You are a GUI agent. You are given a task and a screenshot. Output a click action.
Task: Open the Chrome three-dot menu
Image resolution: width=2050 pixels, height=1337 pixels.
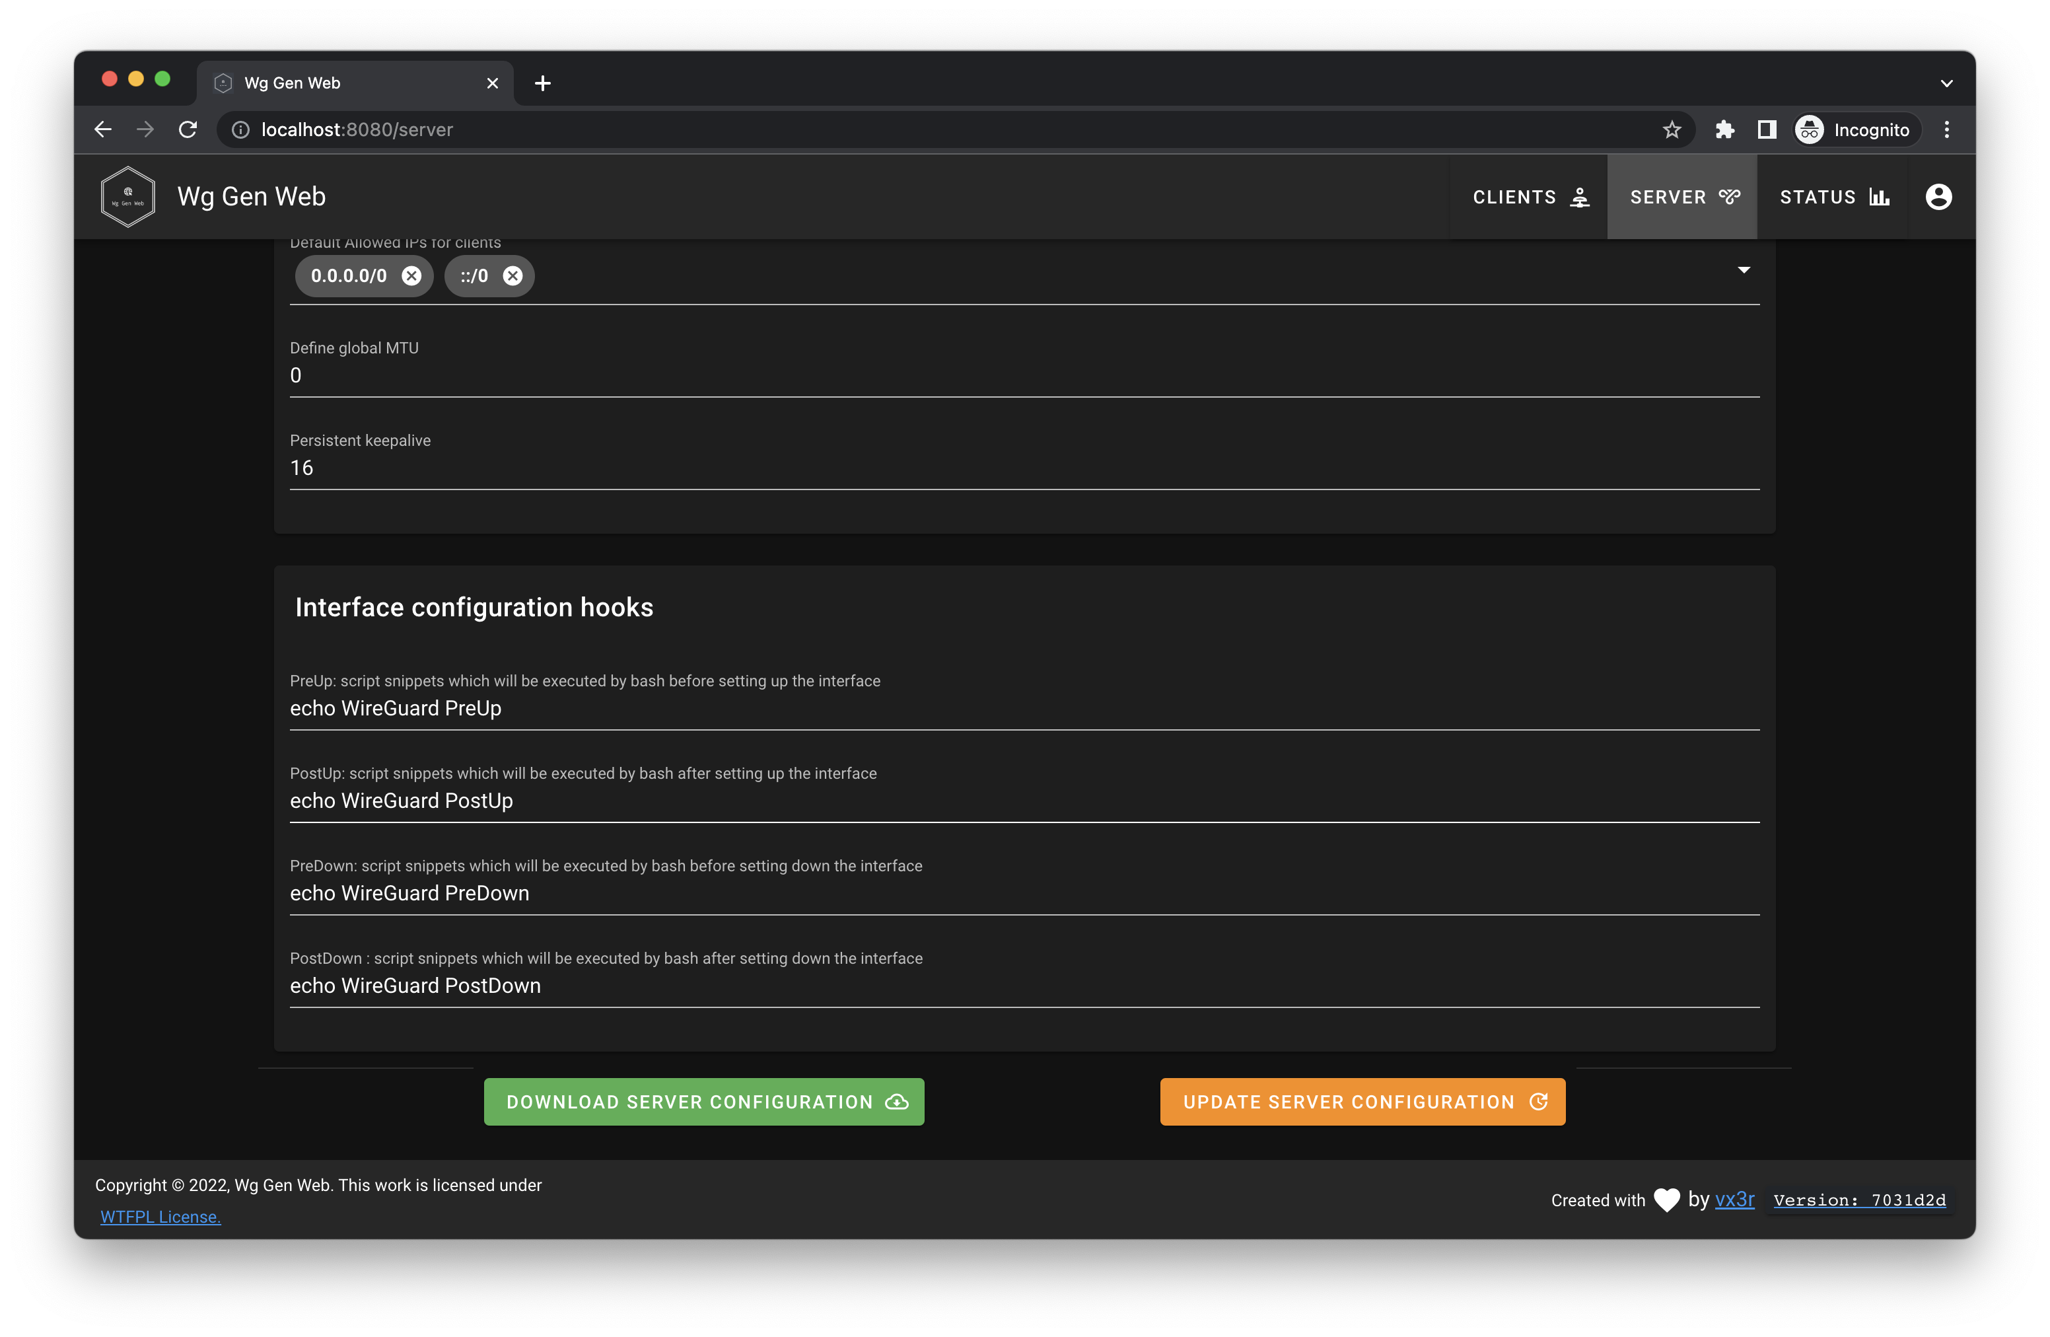click(x=1946, y=129)
